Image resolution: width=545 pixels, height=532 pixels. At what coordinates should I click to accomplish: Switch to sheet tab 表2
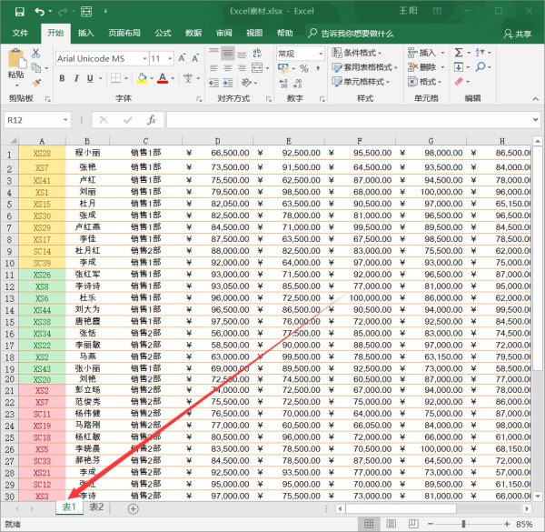(x=97, y=508)
